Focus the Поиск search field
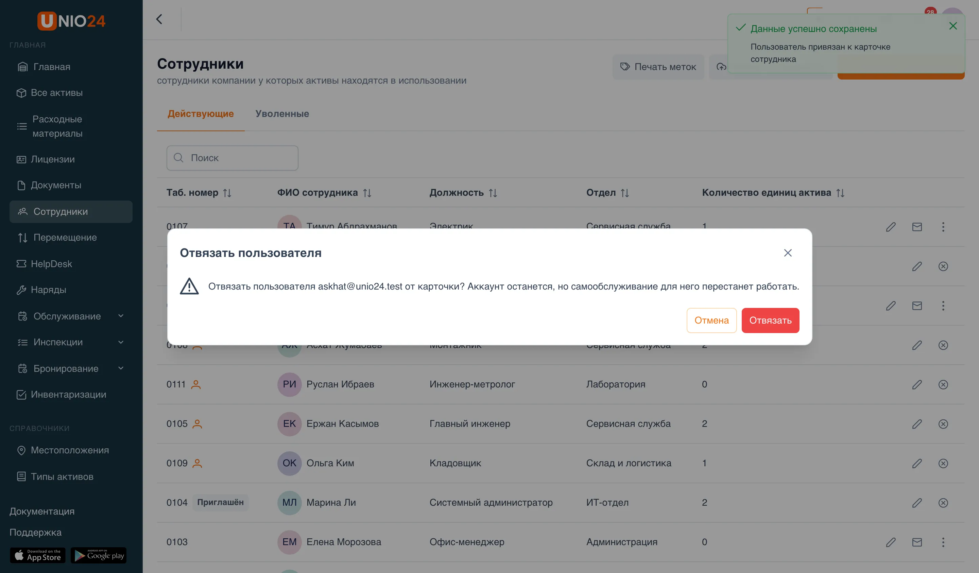This screenshot has height=573, width=979. tap(232, 158)
